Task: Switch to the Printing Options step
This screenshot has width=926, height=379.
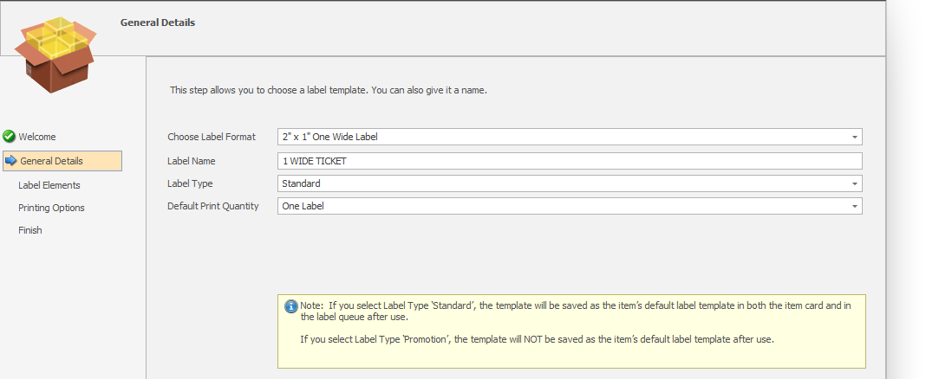Action: 51,208
